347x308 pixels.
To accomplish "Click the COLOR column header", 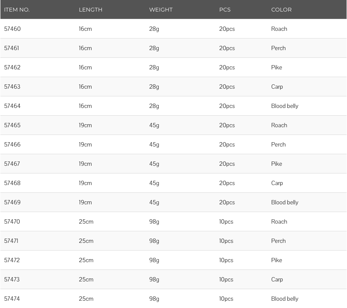I will pyautogui.click(x=281, y=10).
